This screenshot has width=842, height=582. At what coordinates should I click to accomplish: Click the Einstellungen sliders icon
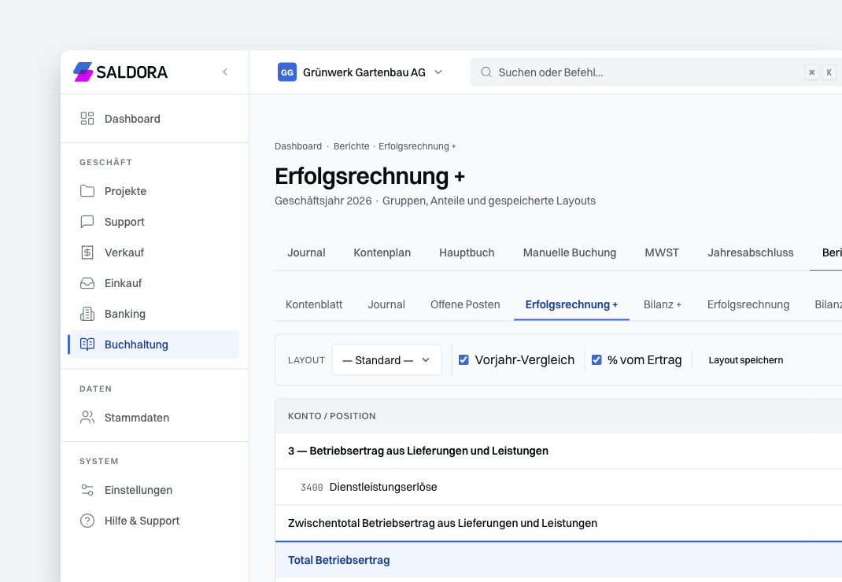pyautogui.click(x=87, y=490)
